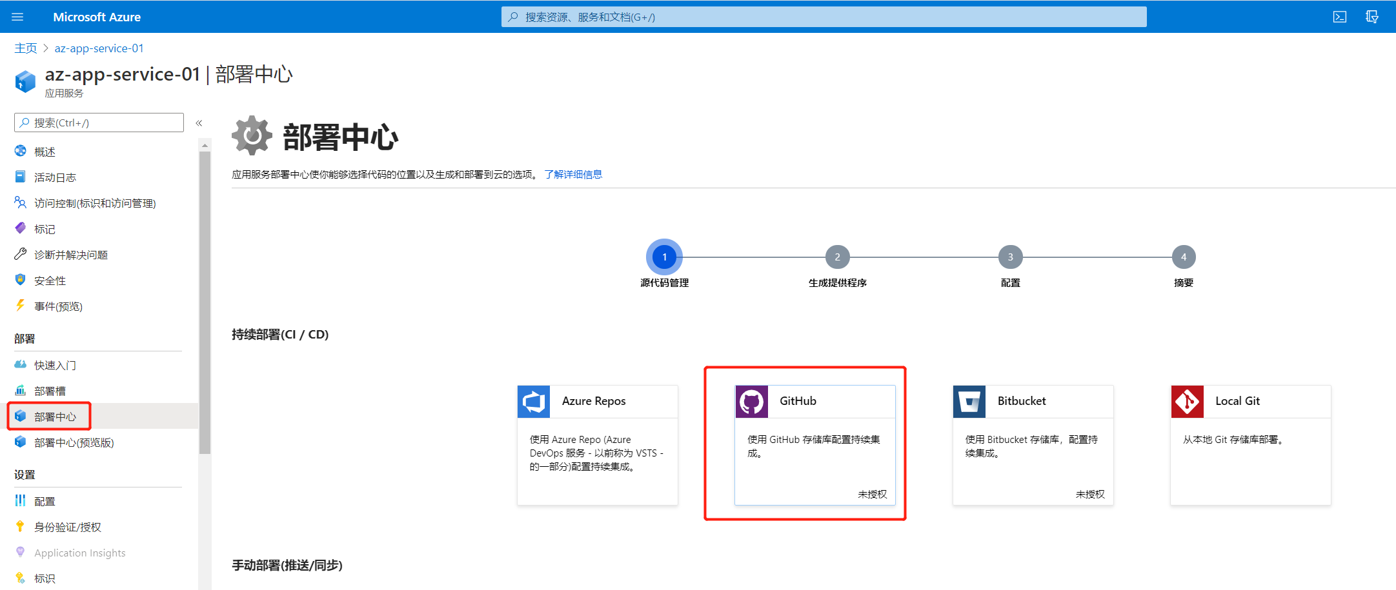Select the Azure Repos source card
Screen dimensions: 1396x590
pyautogui.click(x=598, y=445)
